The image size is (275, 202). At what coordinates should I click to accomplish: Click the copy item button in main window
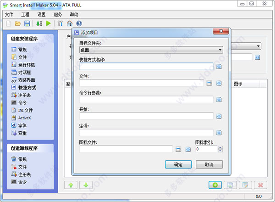click(x=230, y=185)
